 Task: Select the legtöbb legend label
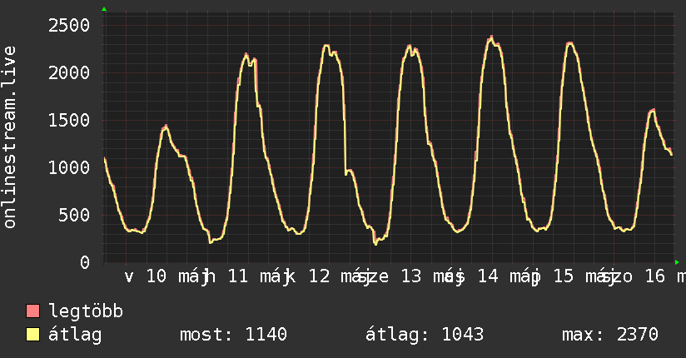(86, 311)
